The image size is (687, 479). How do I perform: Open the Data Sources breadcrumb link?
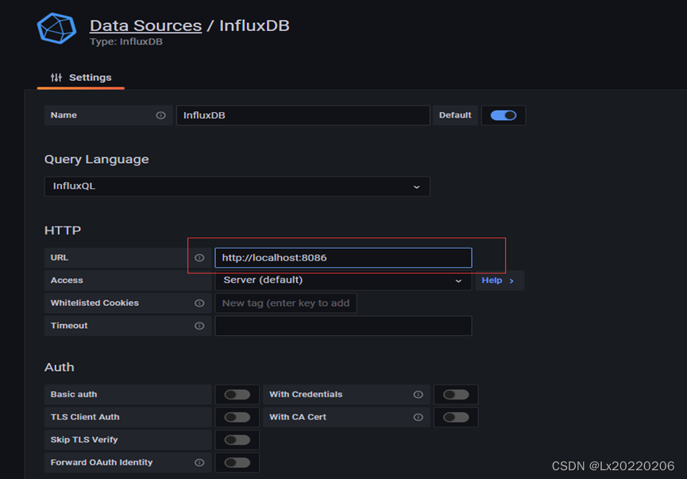(x=145, y=25)
